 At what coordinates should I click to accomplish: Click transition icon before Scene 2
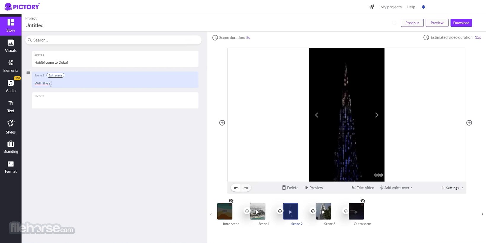[280, 211]
